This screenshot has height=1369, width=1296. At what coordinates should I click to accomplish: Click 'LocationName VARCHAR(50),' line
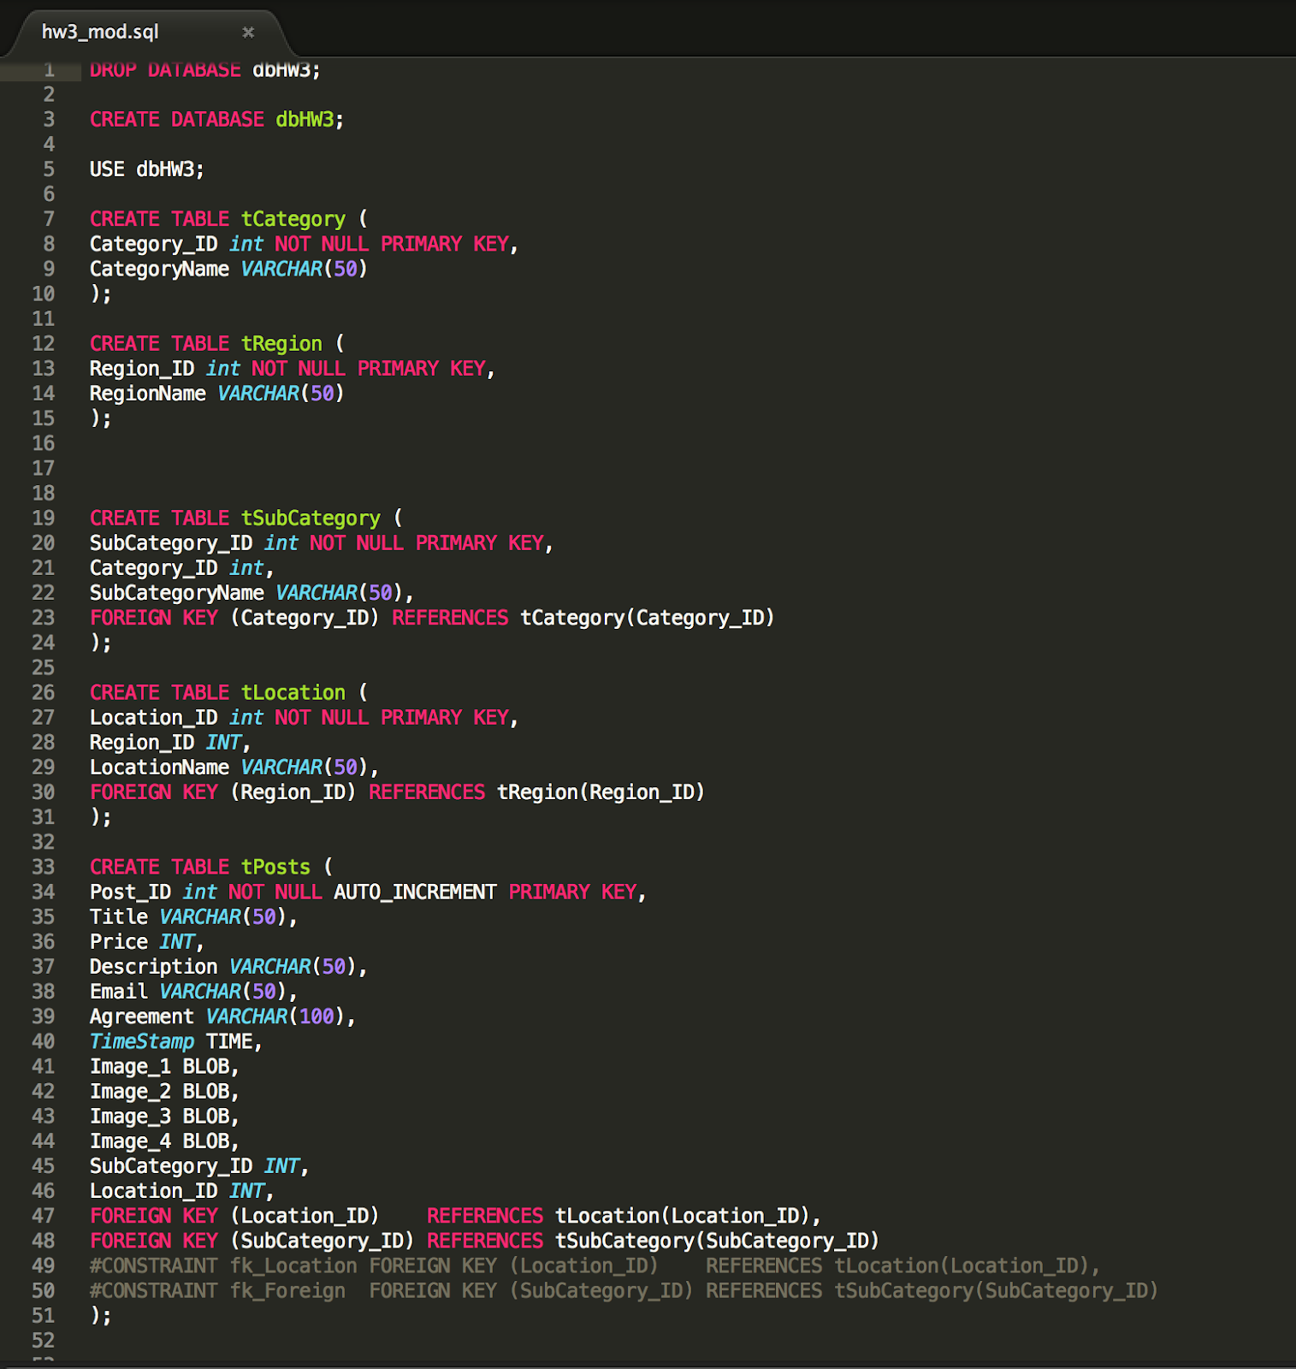click(234, 767)
